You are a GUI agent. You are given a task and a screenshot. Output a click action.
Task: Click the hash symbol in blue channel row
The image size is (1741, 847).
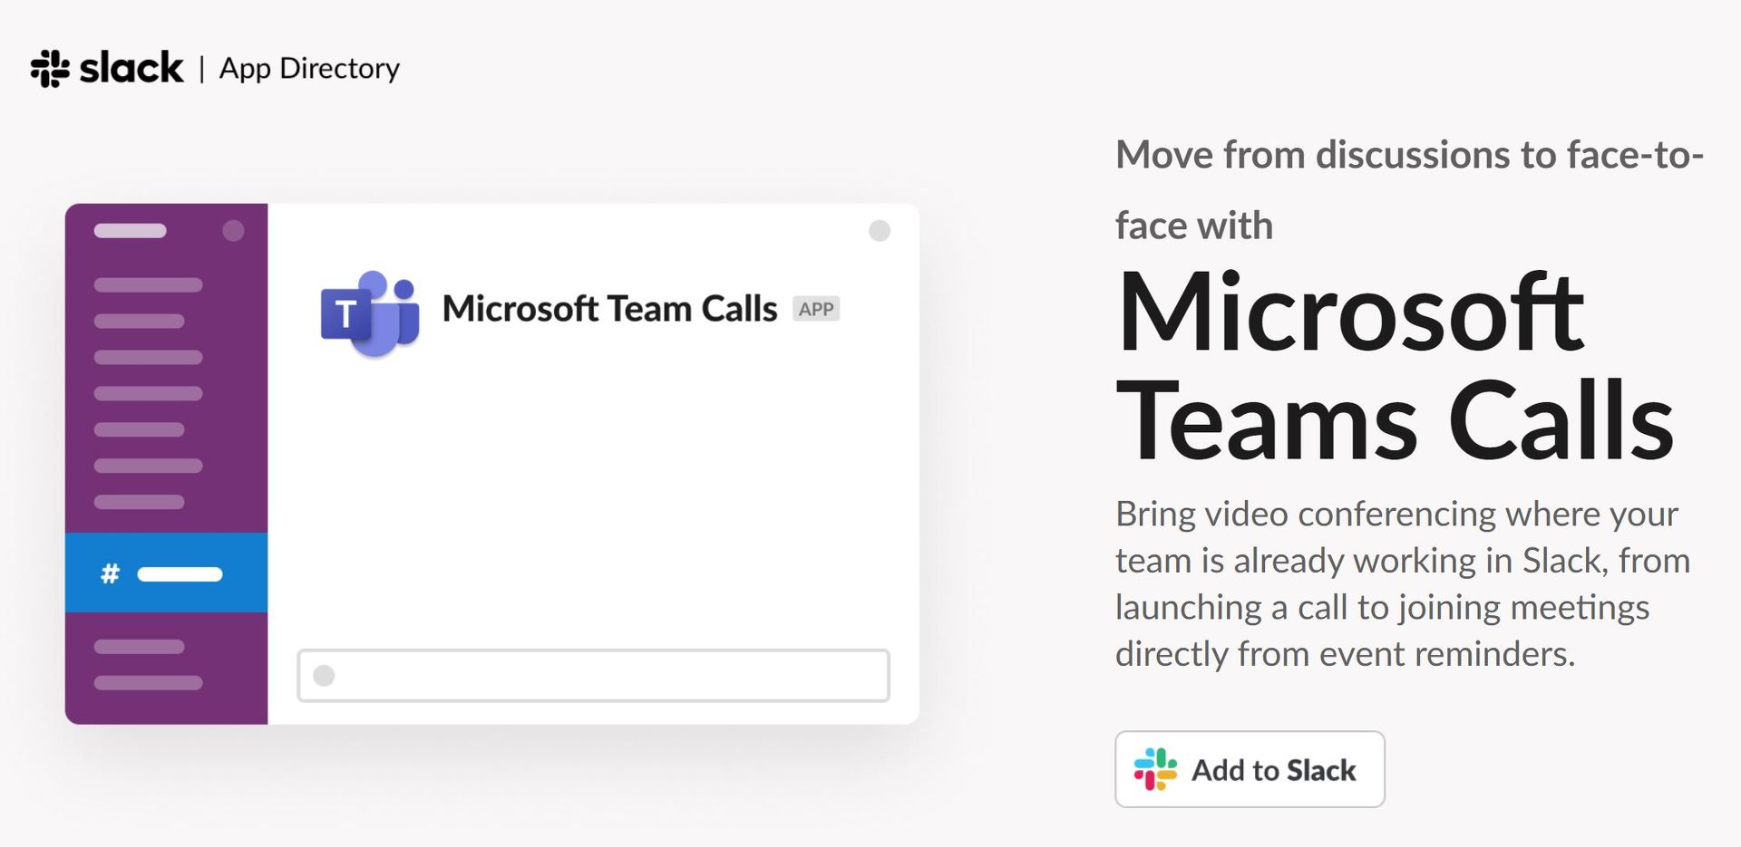coord(110,573)
